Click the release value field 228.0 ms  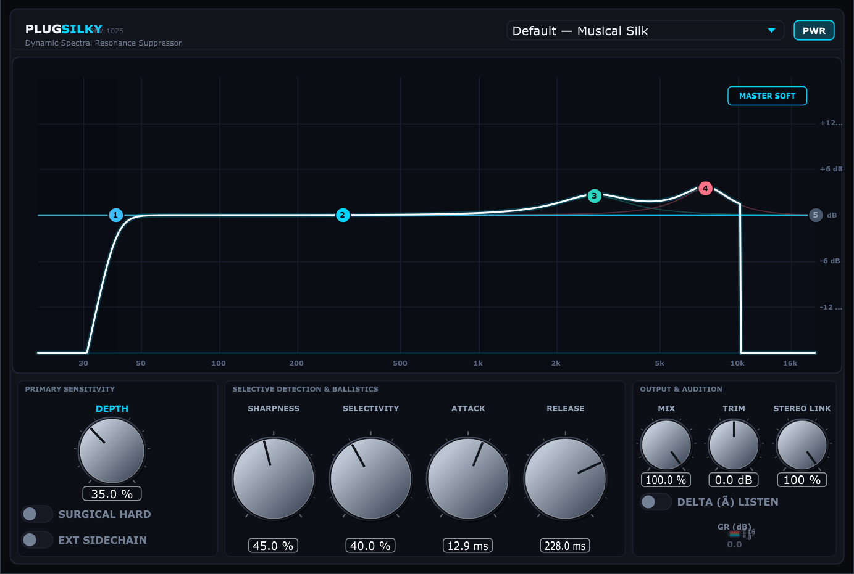(565, 546)
